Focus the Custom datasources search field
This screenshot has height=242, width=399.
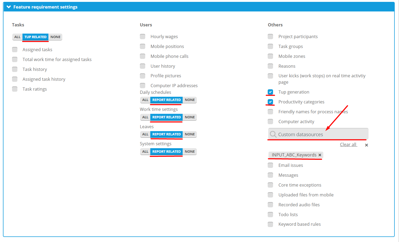point(321,134)
